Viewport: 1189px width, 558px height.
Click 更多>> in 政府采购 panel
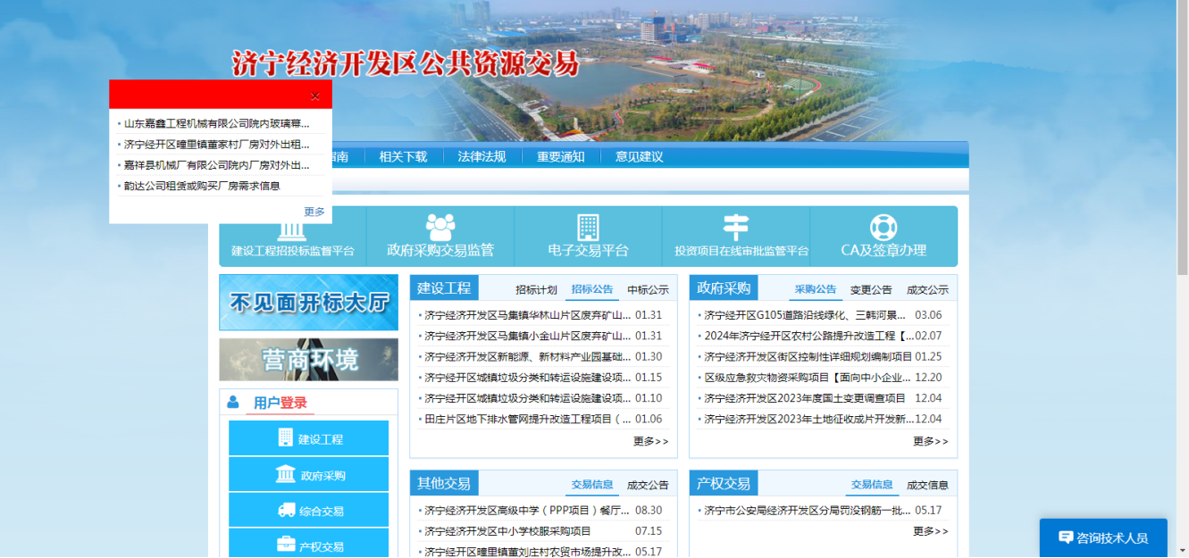930,441
